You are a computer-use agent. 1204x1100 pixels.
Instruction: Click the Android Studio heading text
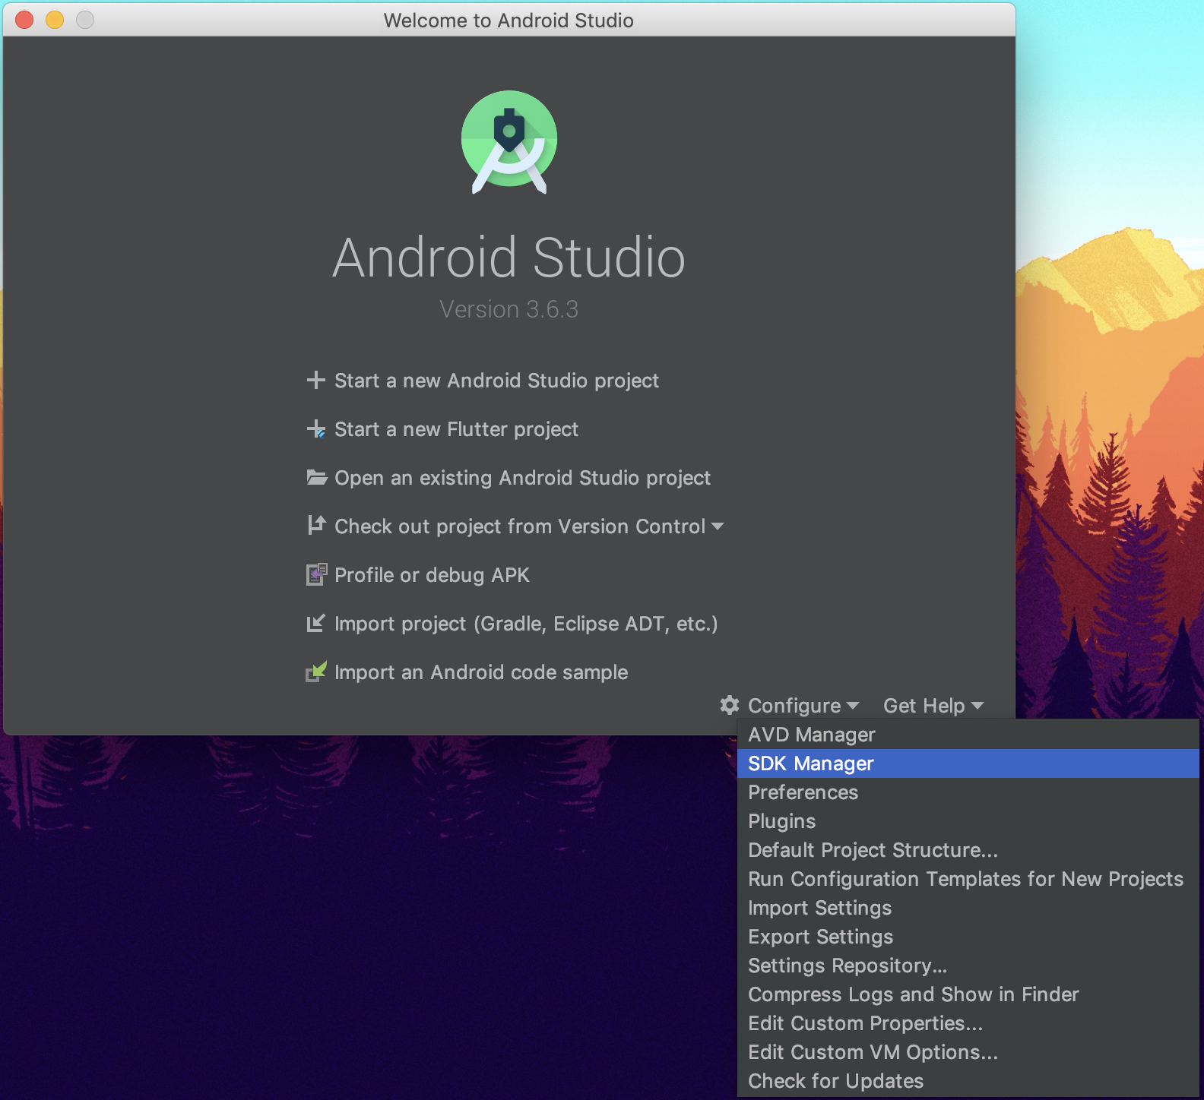click(509, 258)
